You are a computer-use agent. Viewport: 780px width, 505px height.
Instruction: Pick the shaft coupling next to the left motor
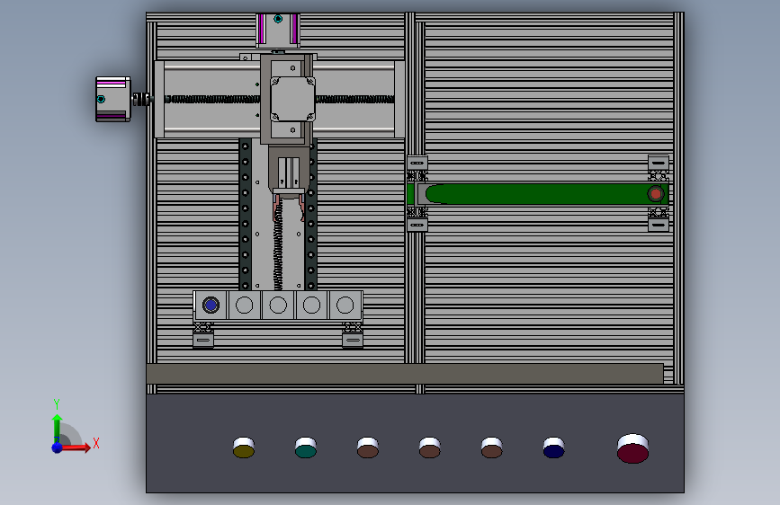click(141, 99)
